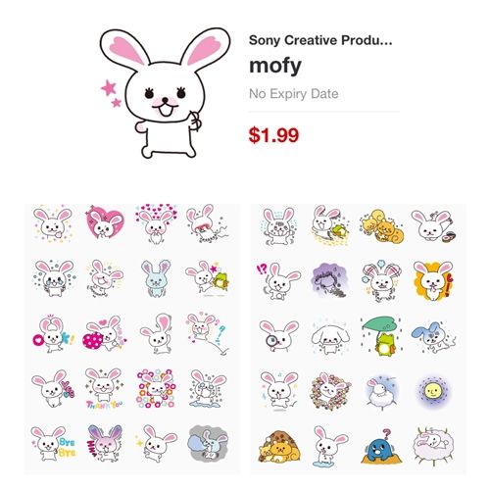Open the Sony Creative Products publisher name
Image resolution: width=490 pixels, height=490 pixels.
click(x=320, y=40)
